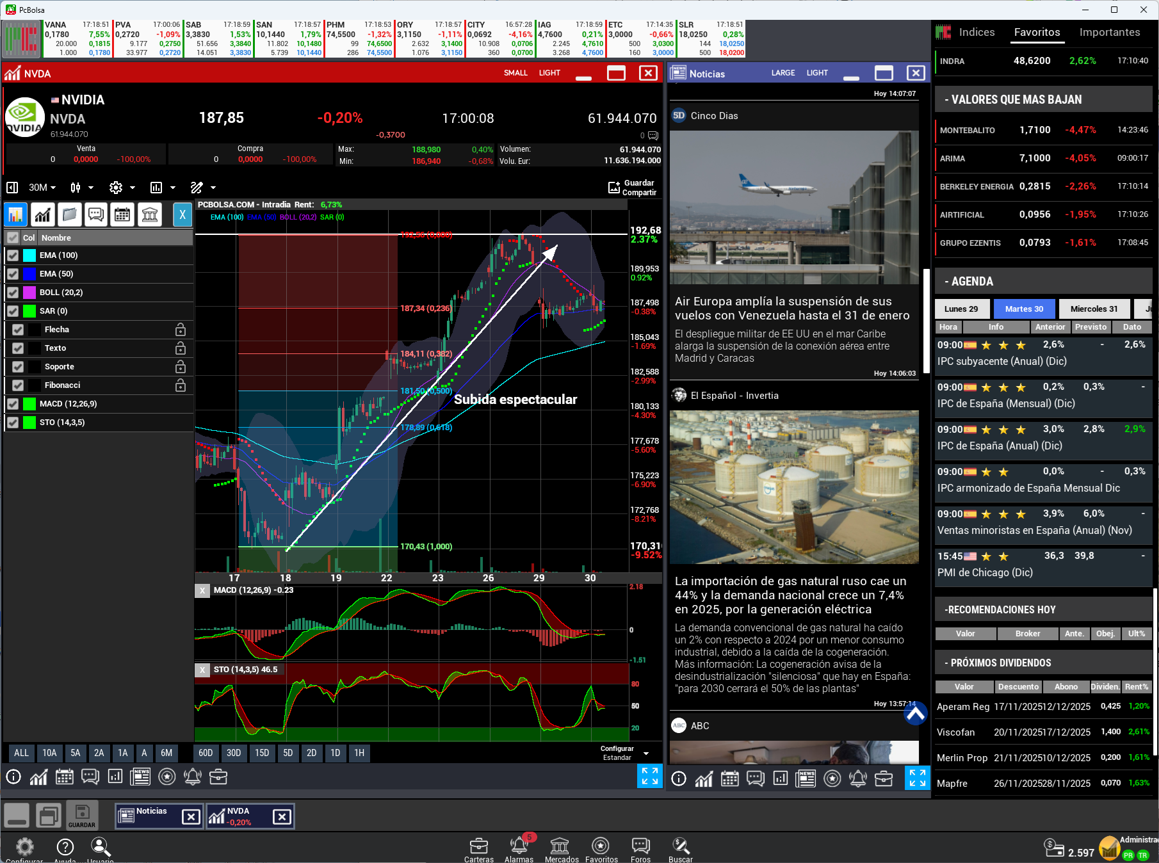Image resolution: width=1159 pixels, height=863 pixels.
Task: Open the Alarmas bell with notifications
Action: pyautogui.click(x=519, y=849)
